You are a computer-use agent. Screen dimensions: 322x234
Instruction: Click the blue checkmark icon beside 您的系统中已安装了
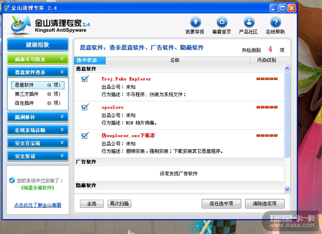(x=12, y=180)
